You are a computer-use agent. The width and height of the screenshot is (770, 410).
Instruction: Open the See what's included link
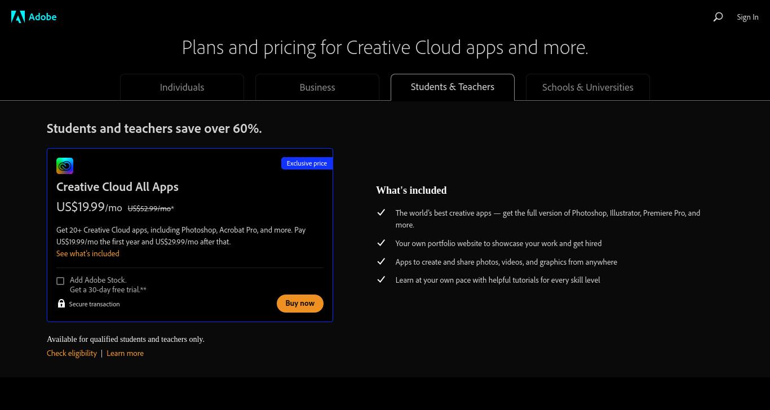click(88, 253)
